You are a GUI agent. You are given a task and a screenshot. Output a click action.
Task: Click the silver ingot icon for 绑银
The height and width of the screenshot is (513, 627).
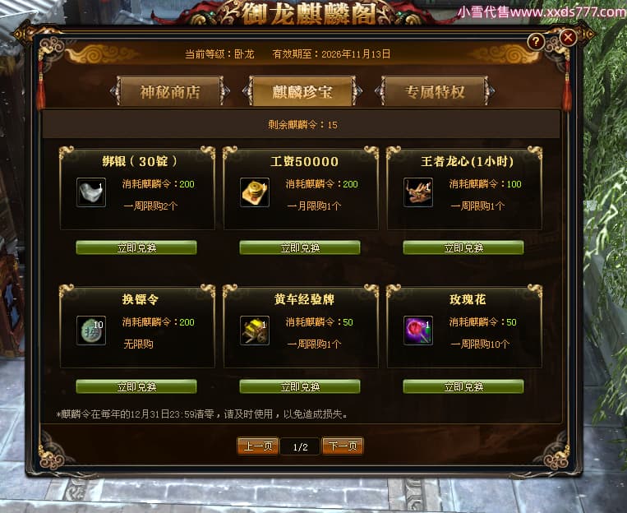(x=91, y=192)
